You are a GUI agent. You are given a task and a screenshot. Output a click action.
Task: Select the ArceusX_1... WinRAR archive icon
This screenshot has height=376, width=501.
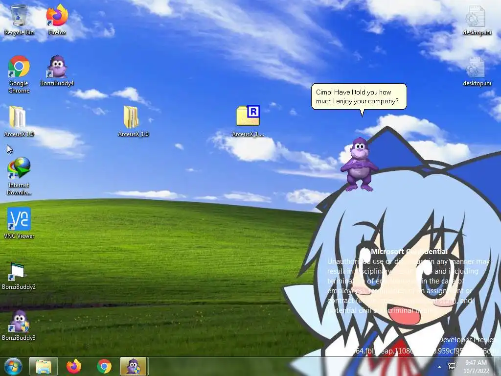click(248, 121)
